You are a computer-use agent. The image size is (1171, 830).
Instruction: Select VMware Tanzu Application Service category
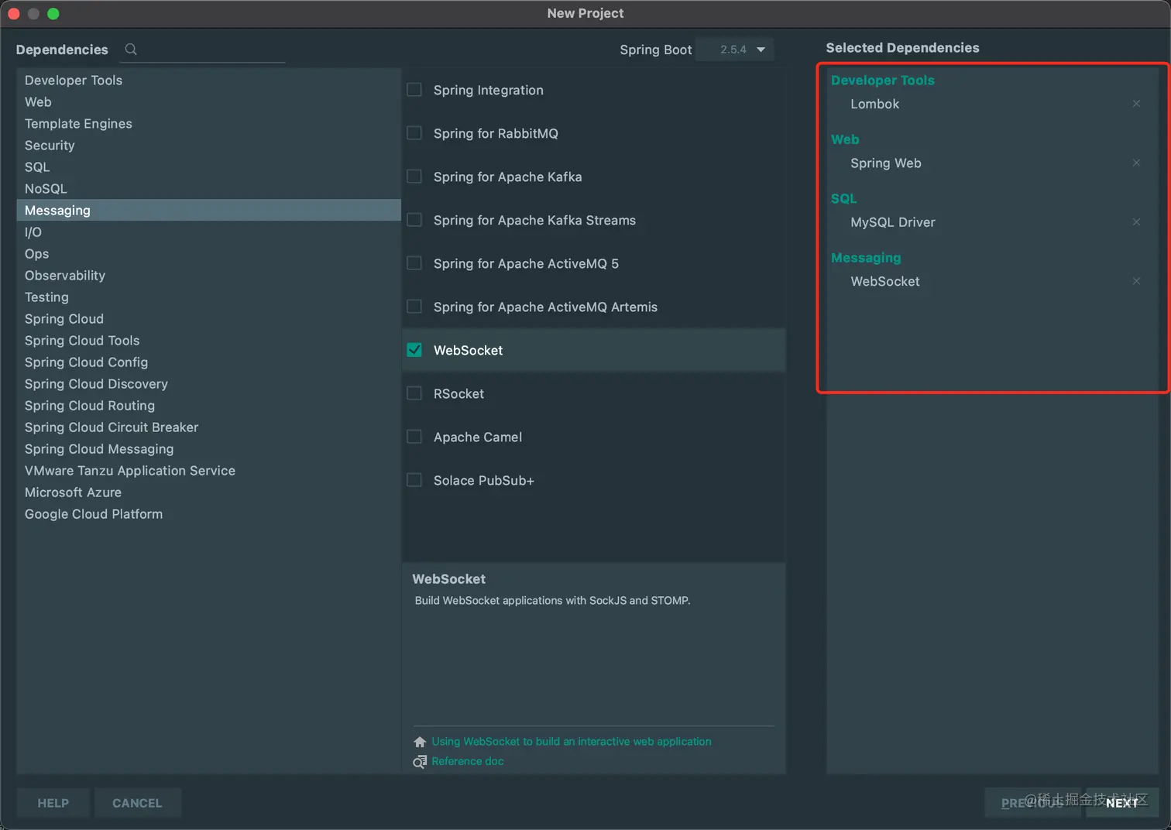pyautogui.click(x=209, y=471)
